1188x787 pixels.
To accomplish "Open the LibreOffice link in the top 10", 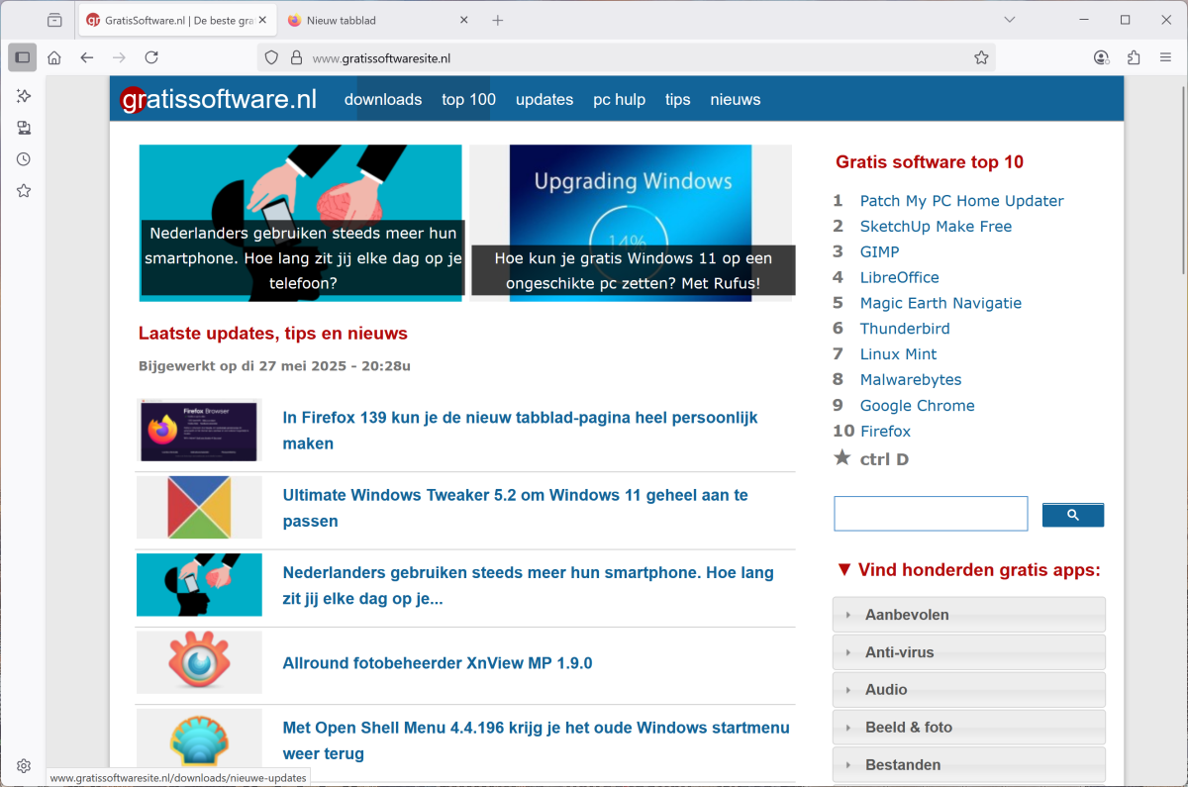I will tap(899, 277).
